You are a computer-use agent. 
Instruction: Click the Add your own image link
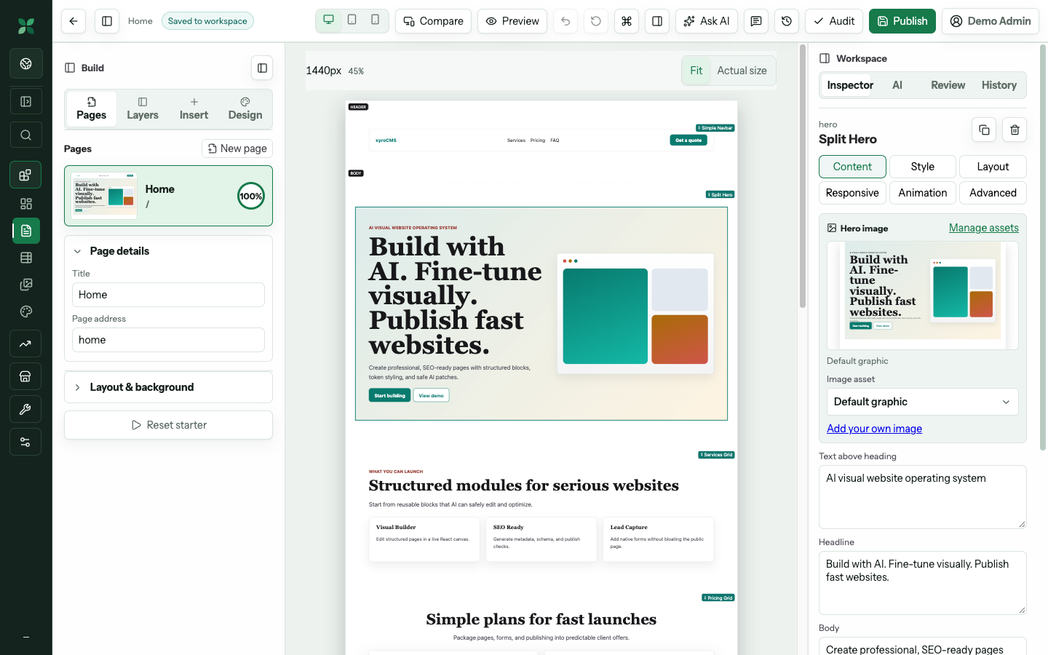click(x=874, y=429)
